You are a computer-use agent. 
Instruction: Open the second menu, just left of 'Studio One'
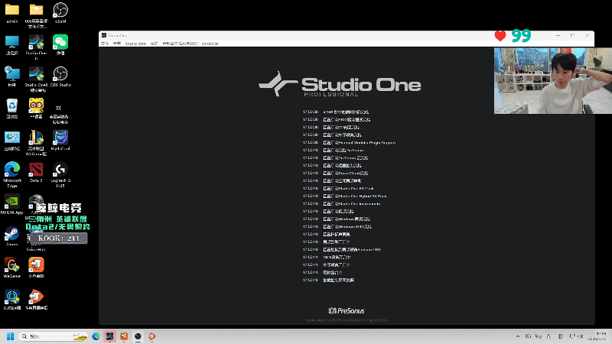(x=117, y=44)
